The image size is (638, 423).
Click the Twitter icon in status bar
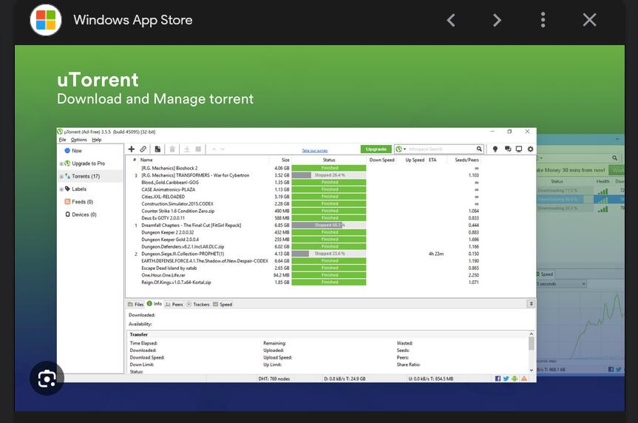click(x=506, y=379)
